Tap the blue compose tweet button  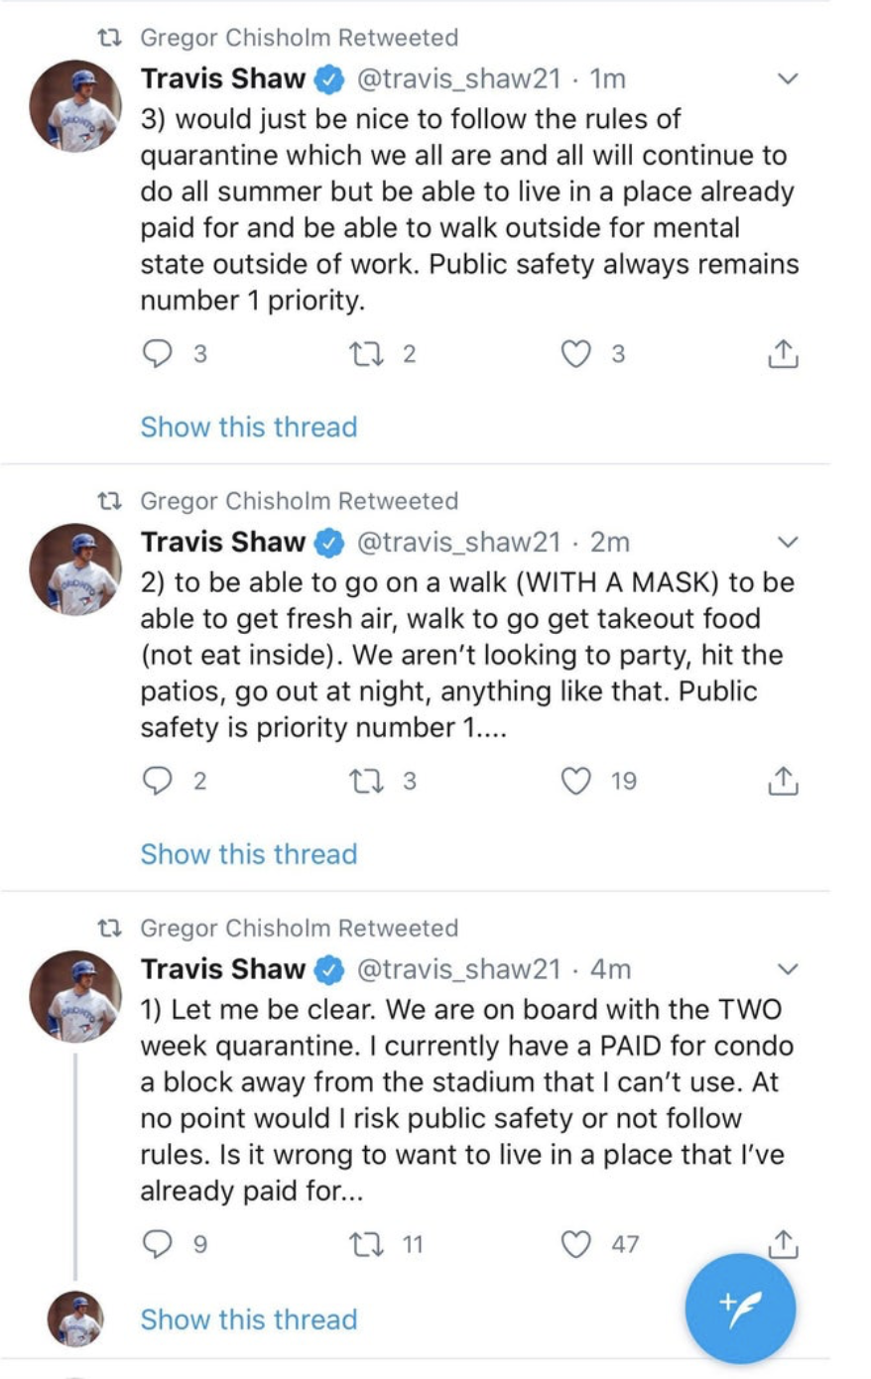pos(740,1309)
